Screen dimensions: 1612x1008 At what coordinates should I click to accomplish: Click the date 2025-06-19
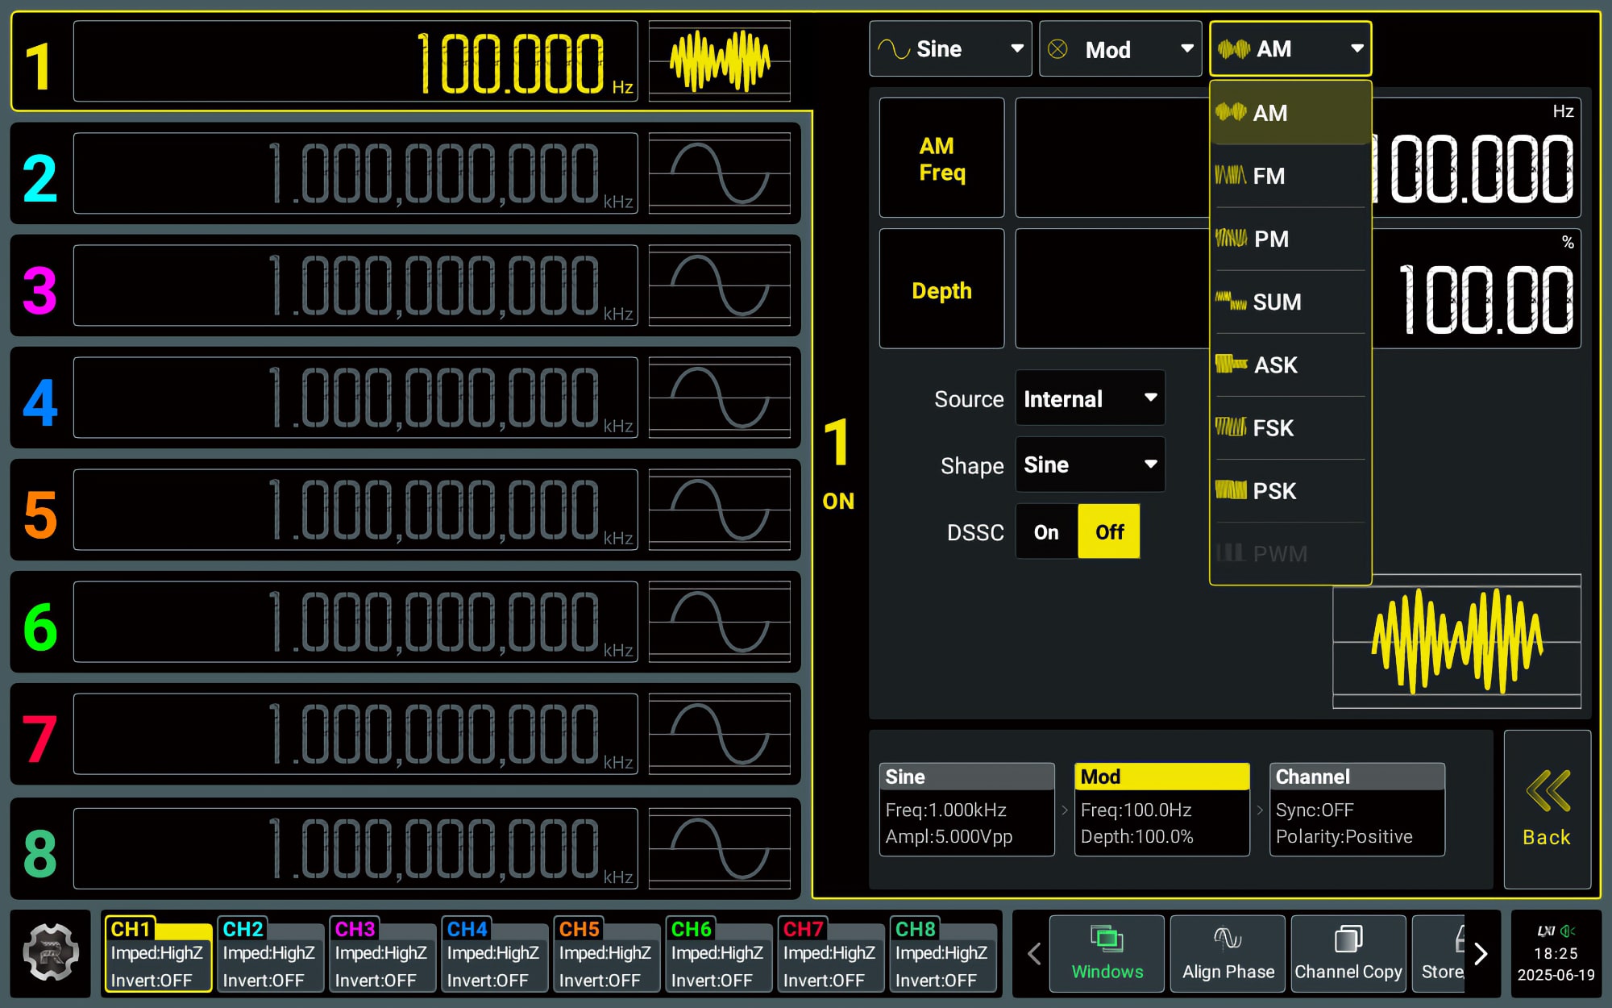click(x=1556, y=975)
